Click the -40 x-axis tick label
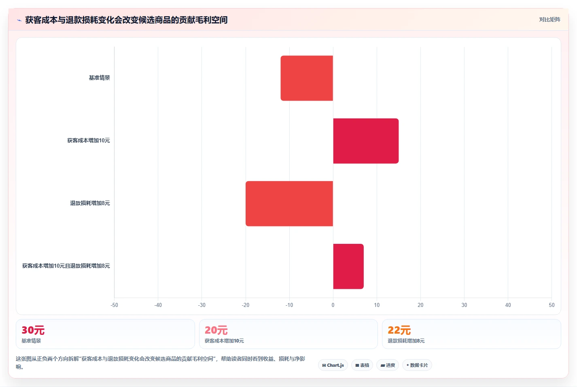Viewport: 577px width, 387px height. (x=158, y=305)
